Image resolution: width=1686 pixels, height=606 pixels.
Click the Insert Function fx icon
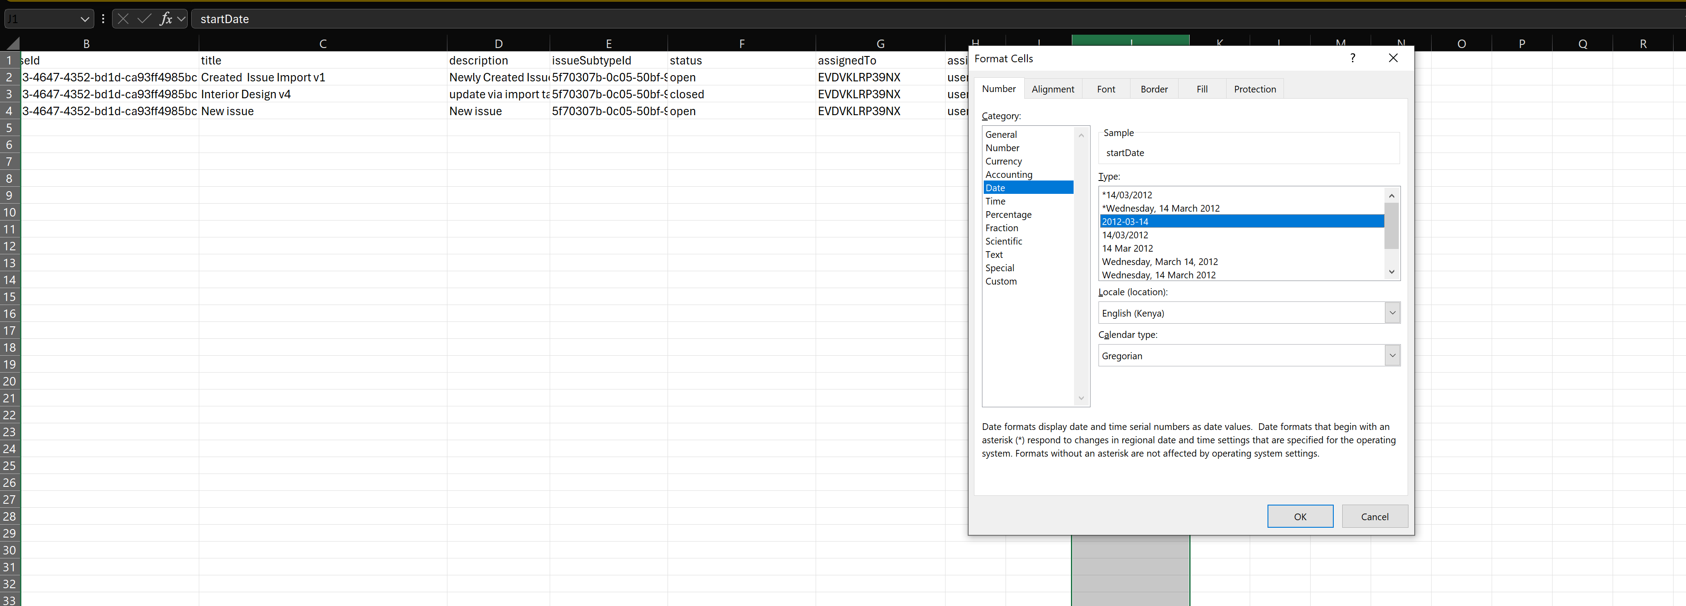(x=165, y=19)
